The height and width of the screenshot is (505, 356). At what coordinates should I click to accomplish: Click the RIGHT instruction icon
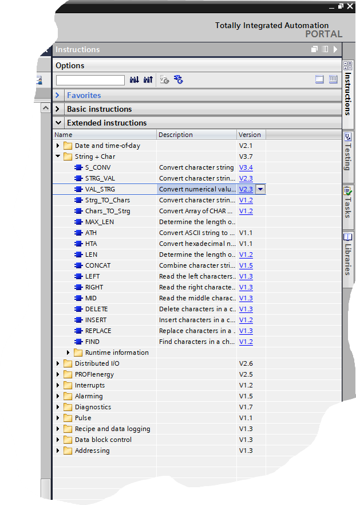[78, 287]
